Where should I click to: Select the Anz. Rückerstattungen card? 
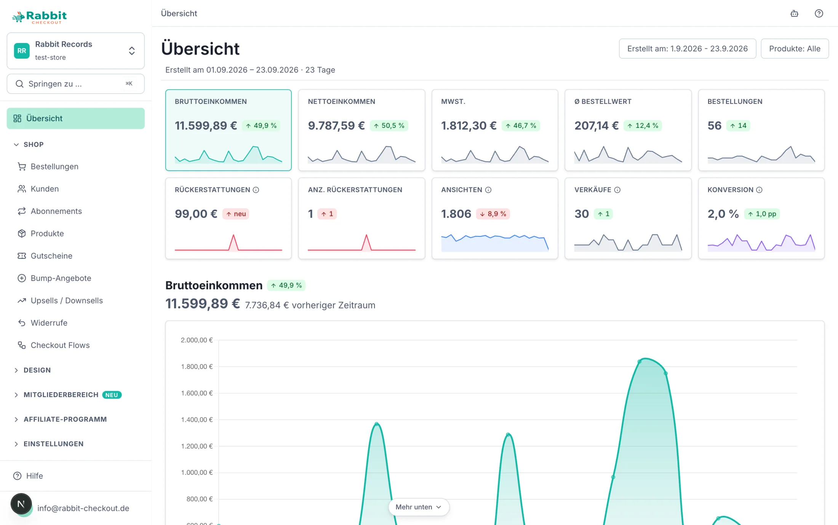coord(361,218)
